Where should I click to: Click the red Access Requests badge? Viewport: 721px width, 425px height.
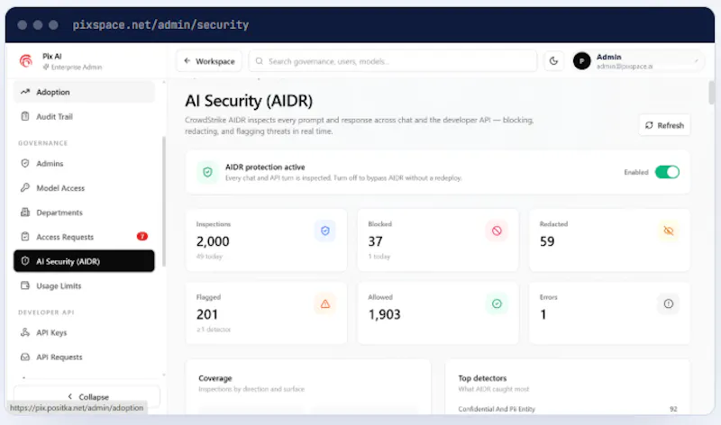pos(142,236)
